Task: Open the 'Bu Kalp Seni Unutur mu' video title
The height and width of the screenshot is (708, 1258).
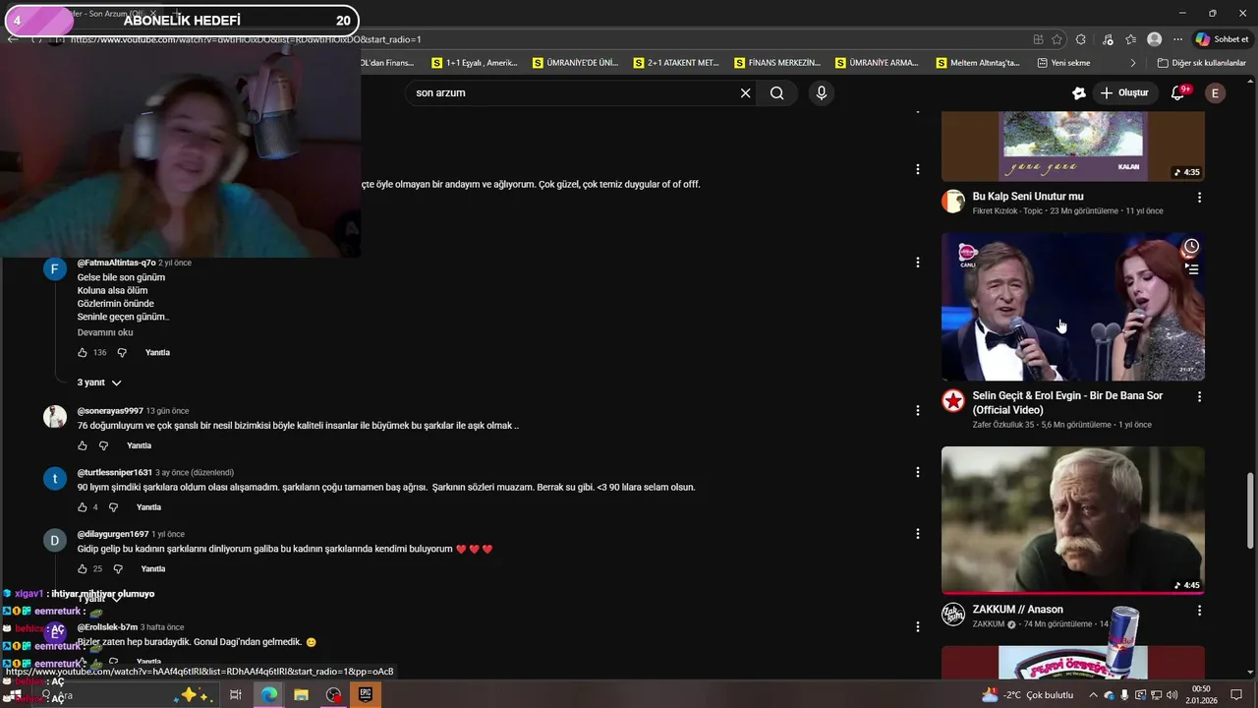Action: [1028, 197]
